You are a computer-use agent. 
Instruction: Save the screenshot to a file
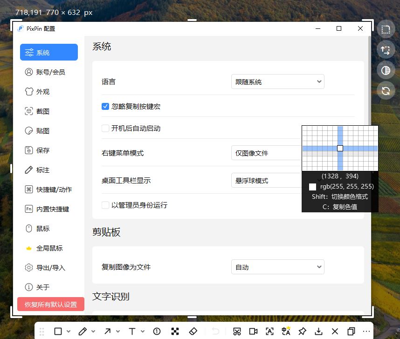[319, 331]
